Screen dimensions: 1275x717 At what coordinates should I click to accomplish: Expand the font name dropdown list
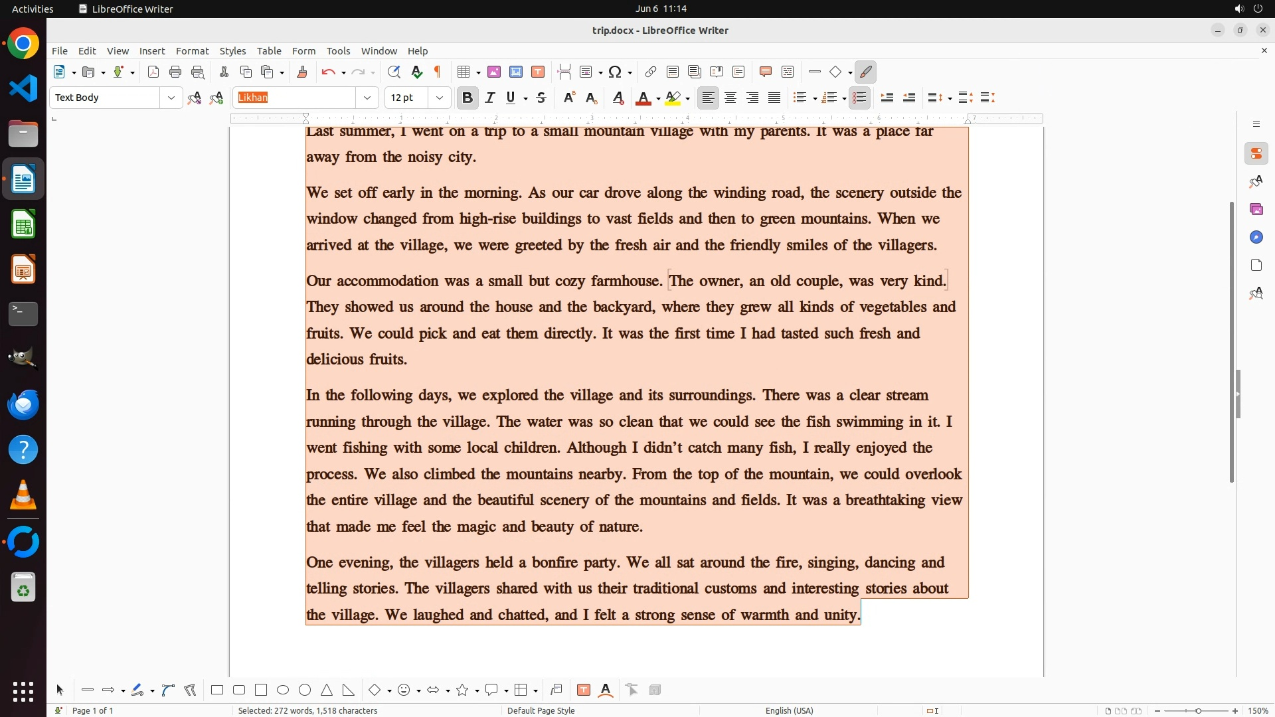pyautogui.click(x=367, y=98)
